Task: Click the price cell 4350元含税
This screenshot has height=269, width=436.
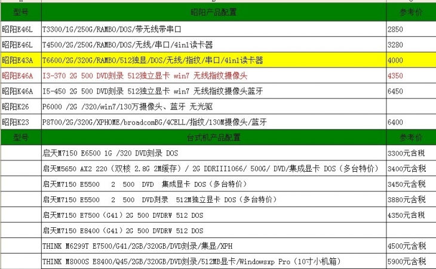Action: (411, 215)
